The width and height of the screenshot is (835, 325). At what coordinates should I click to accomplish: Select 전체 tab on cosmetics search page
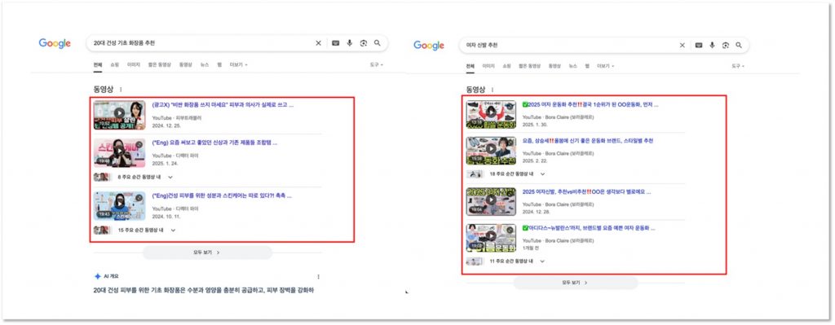pyautogui.click(x=98, y=65)
